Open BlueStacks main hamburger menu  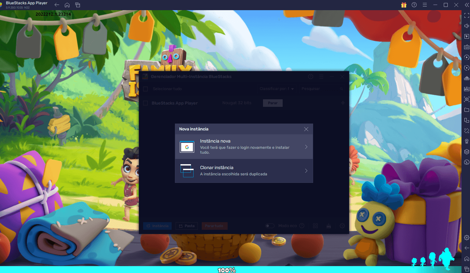pyautogui.click(x=424, y=5)
